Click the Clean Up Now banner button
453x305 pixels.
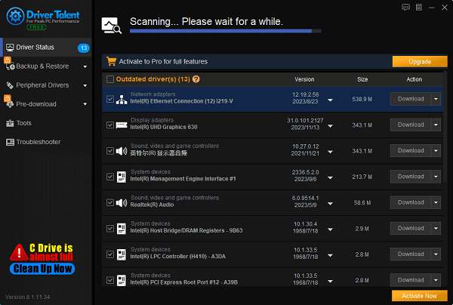coord(42,269)
